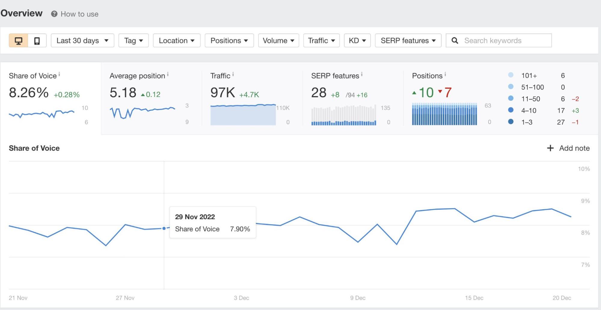This screenshot has width=601, height=310.
Task: Click the Add note button
Action: tap(568, 148)
